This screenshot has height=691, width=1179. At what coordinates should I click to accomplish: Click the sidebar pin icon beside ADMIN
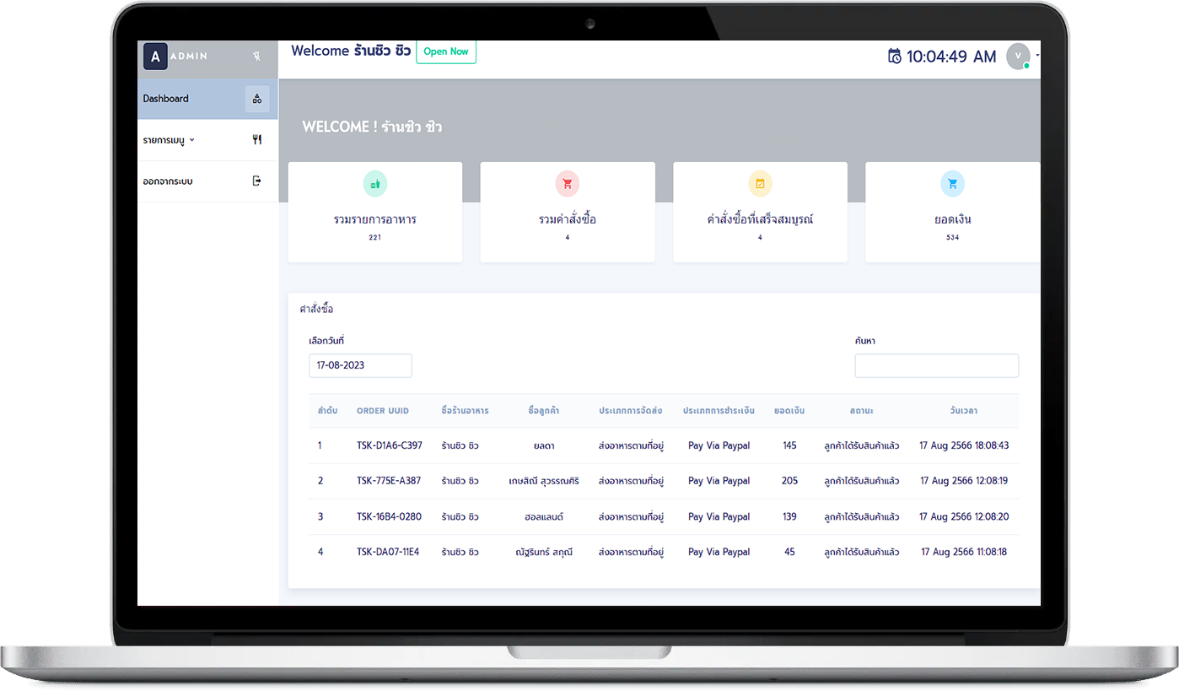[257, 56]
